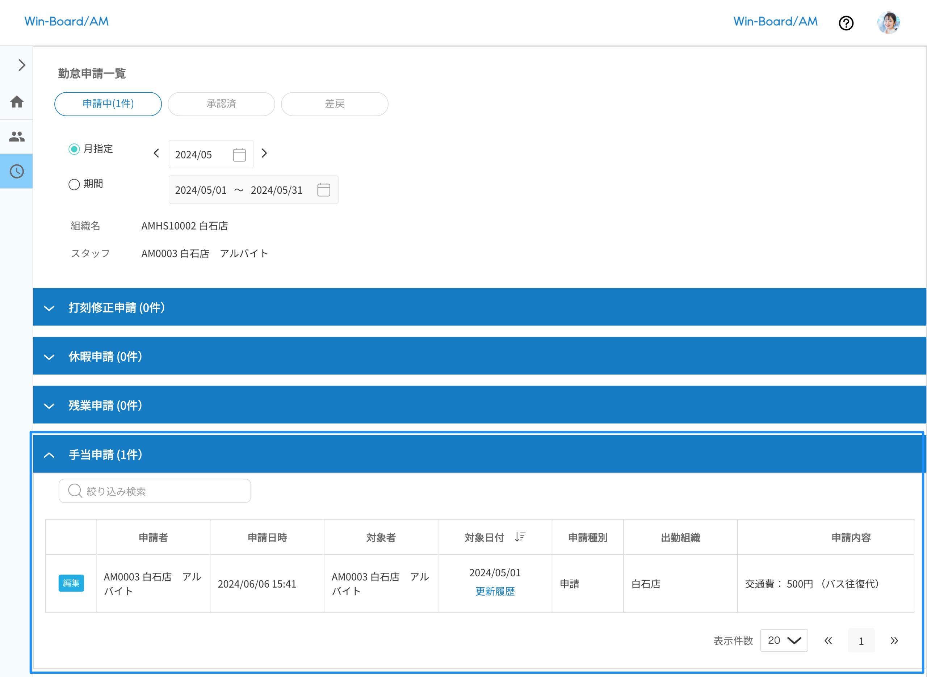Expand the 打刻修正申請 section
The image size is (927, 677).
coord(49,308)
